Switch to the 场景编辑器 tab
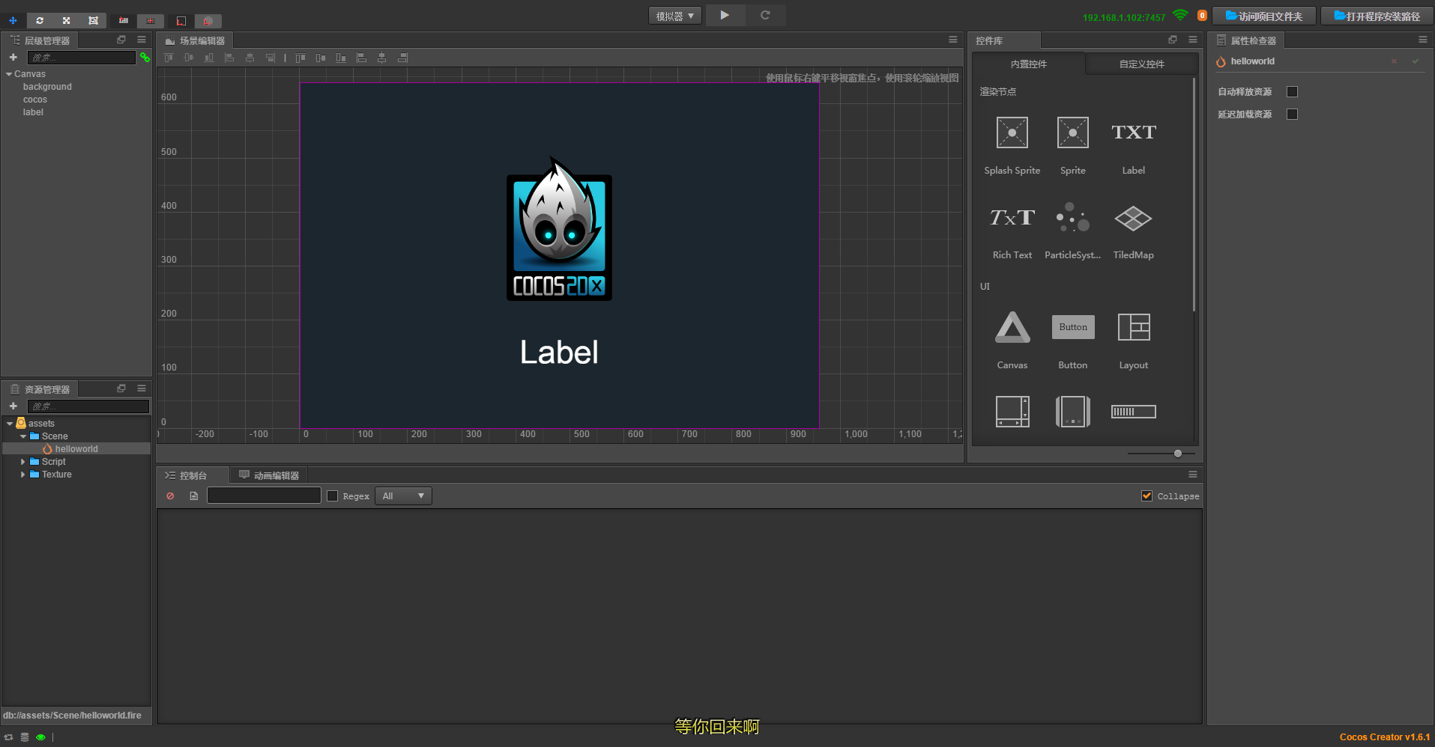Screen dimensions: 1435x747 (195, 40)
